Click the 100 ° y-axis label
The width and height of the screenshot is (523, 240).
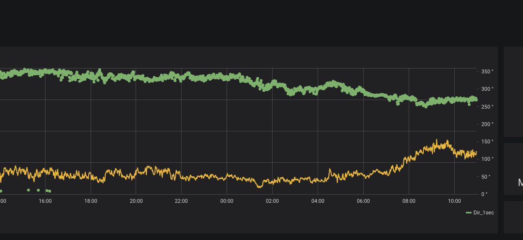click(x=487, y=159)
